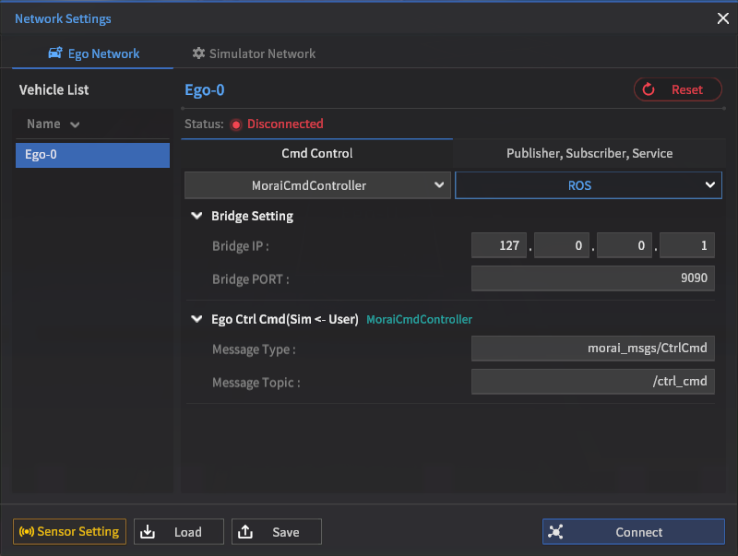
Task: Click the first Bridge IP octet field
Action: (x=498, y=246)
